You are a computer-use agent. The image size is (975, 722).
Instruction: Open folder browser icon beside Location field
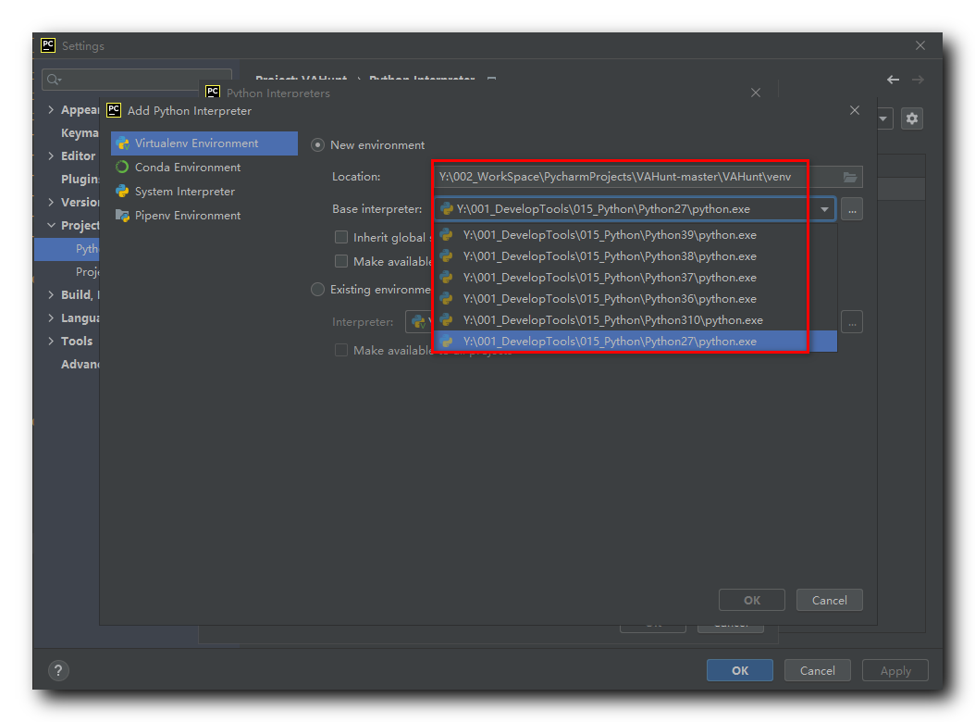(850, 178)
